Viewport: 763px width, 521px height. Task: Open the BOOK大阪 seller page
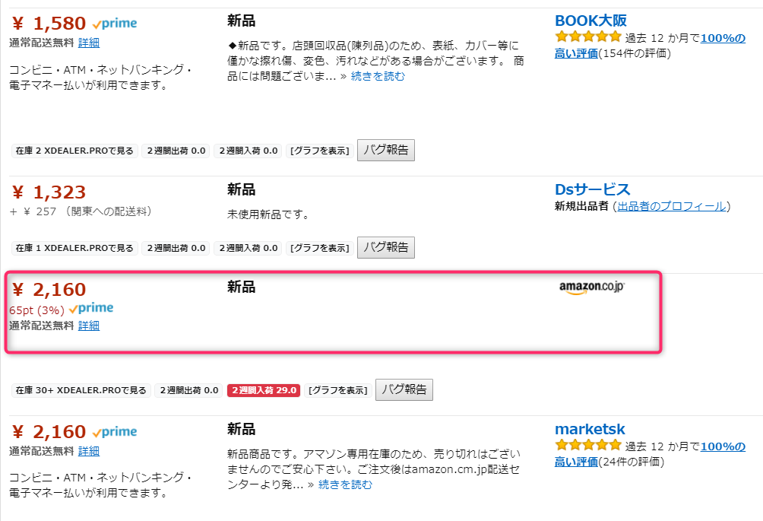point(590,21)
